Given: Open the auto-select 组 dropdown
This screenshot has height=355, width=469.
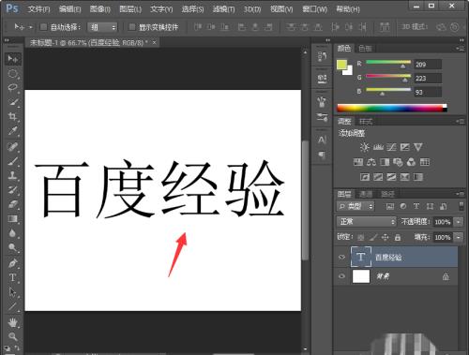Looking at the screenshot, I should tap(102, 27).
